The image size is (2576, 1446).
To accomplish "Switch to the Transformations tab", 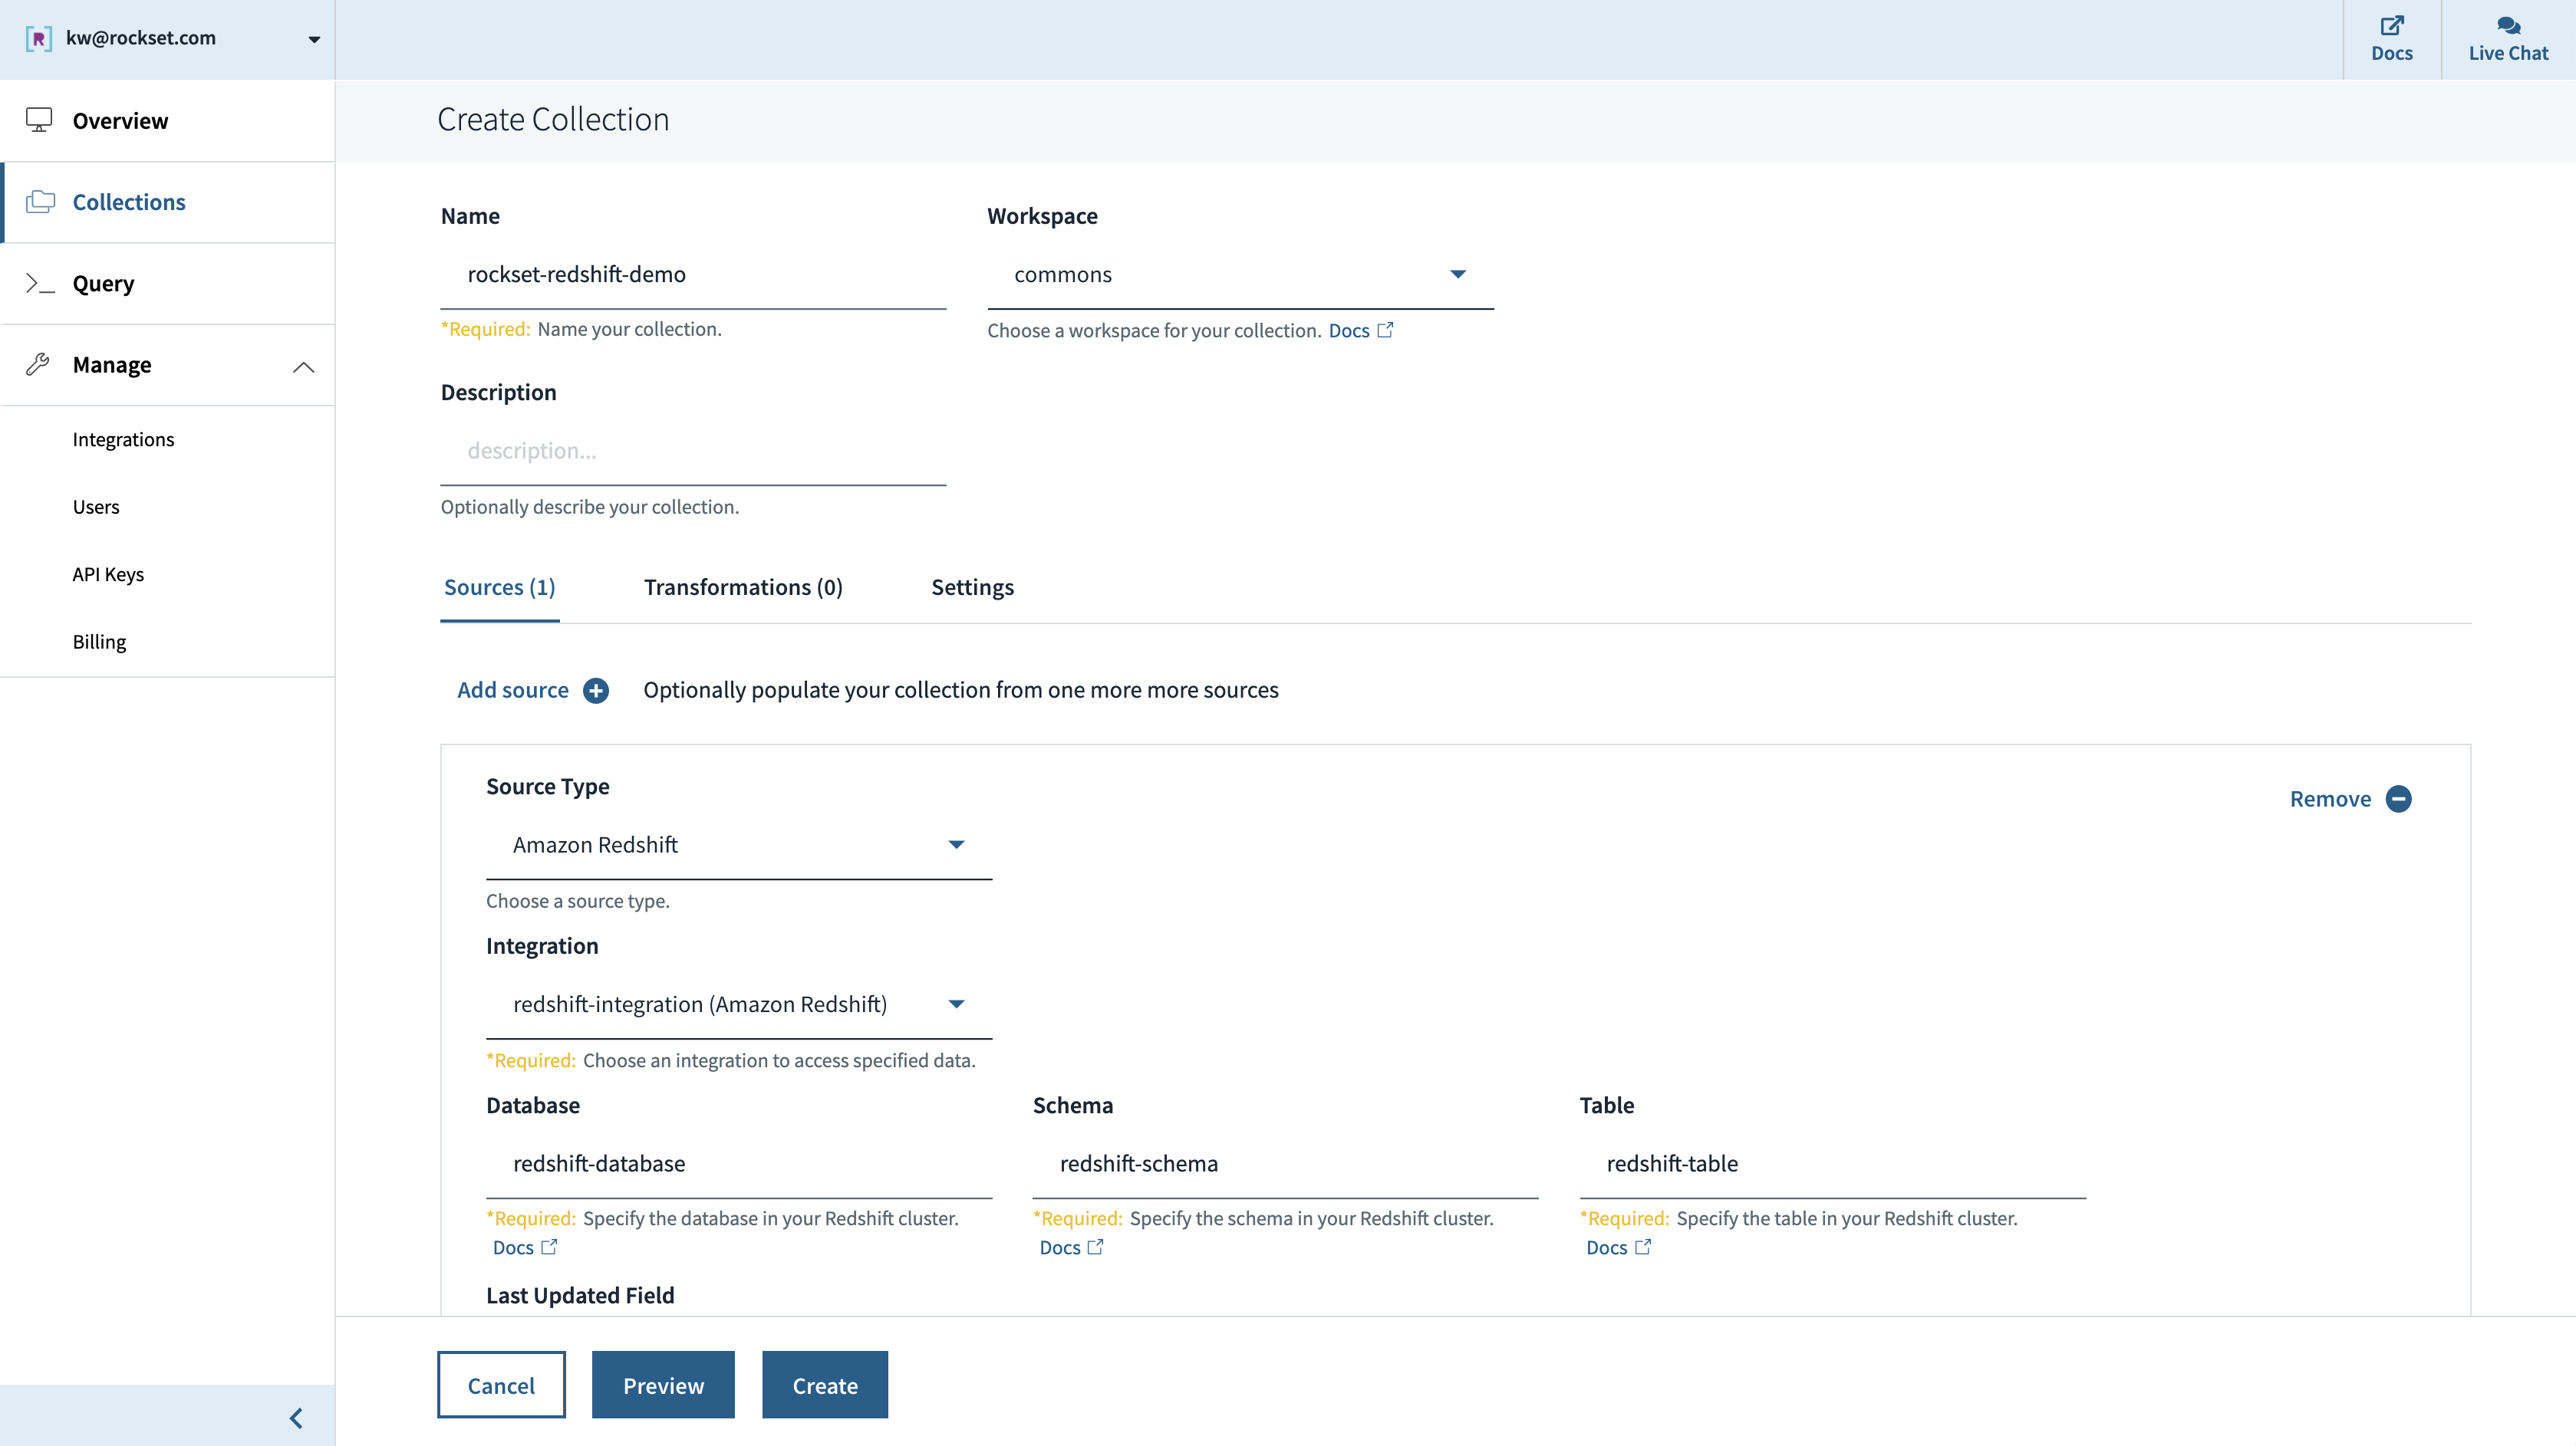I will point(743,587).
